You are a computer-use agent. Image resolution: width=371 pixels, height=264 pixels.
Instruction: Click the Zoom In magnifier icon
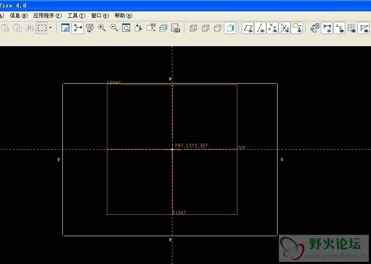click(102, 28)
